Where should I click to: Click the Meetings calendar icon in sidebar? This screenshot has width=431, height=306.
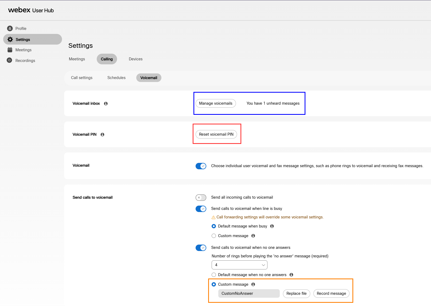[x=10, y=50]
